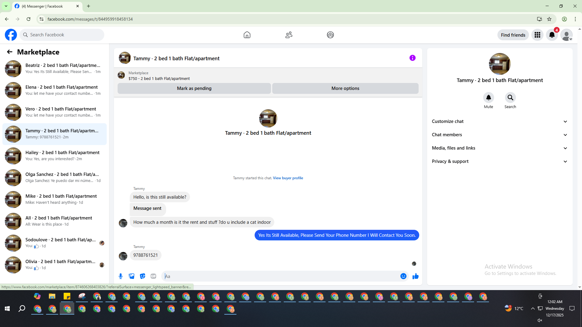Image resolution: width=582 pixels, height=327 pixels.
Task: Open Sodoulove's apartment conversation
Action: [55, 243]
